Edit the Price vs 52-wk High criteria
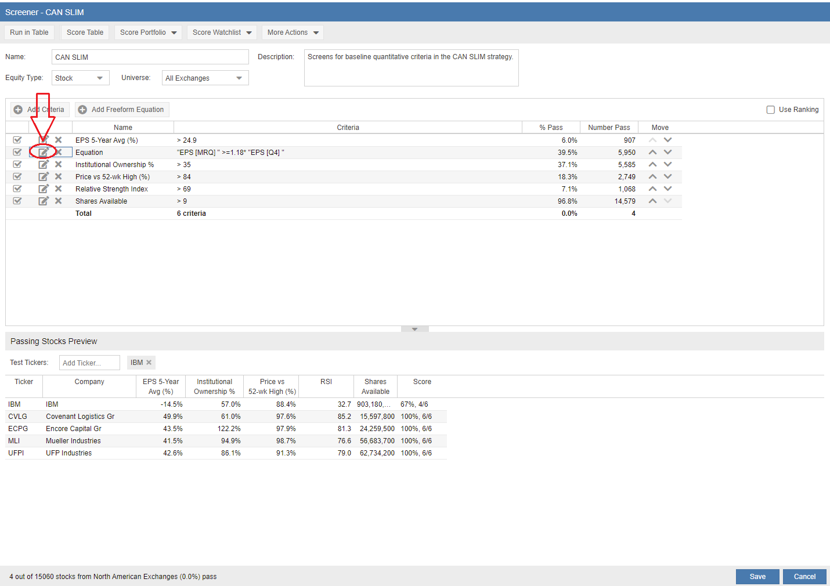The width and height of the screenshot is (830, 586). 44,177
